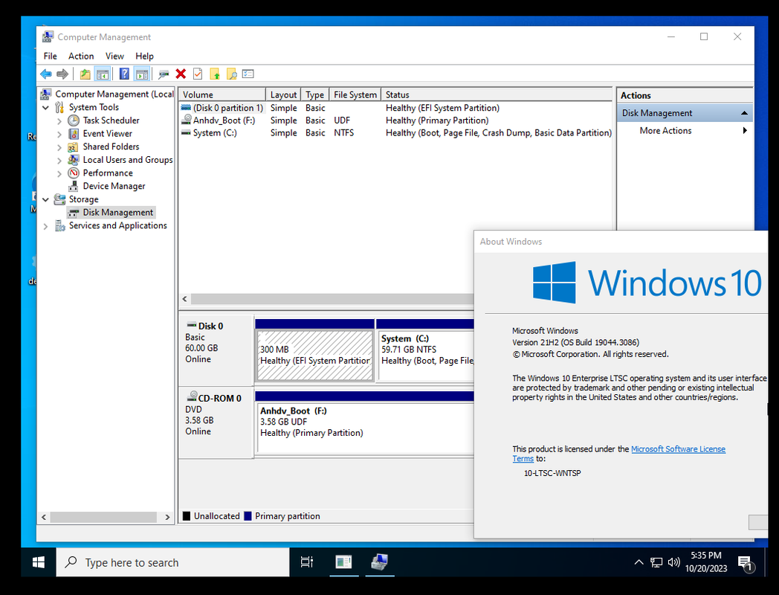Collapse the Storage tree node
The width and height of the screenshot is (779, 595).
pyautogui.click(x=45, y=200)
